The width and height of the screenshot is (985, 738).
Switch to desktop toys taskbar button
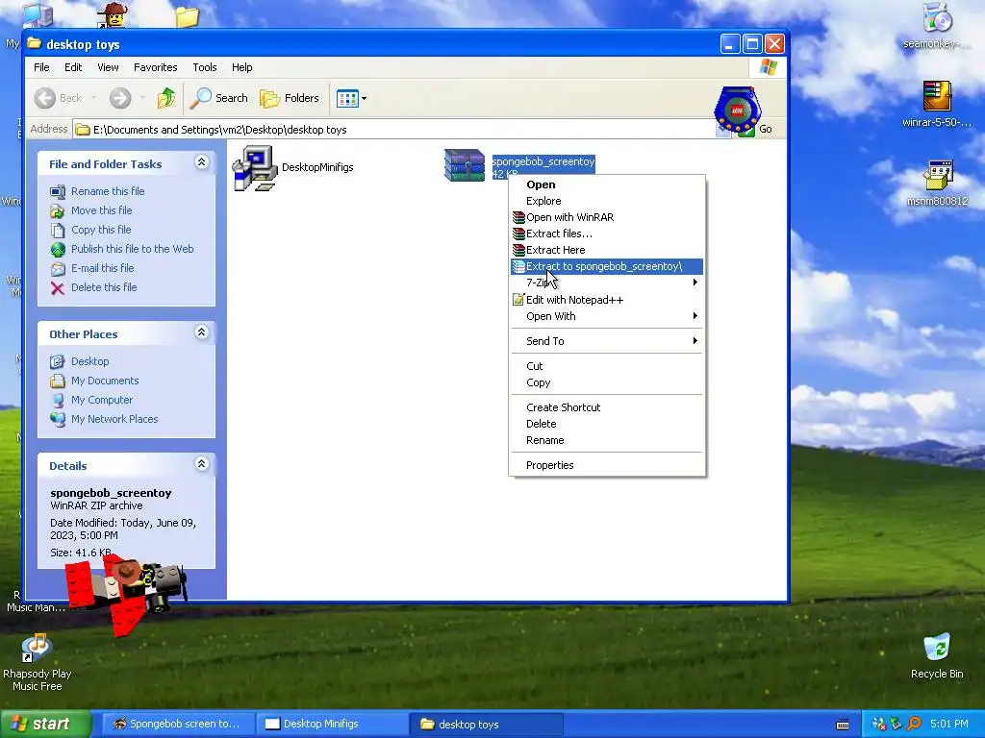point(486,725)
